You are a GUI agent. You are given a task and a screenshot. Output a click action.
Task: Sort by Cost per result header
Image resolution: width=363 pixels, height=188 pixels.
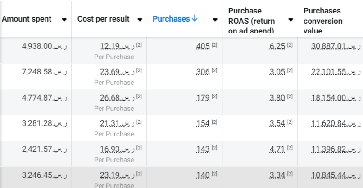coord(103,19)
